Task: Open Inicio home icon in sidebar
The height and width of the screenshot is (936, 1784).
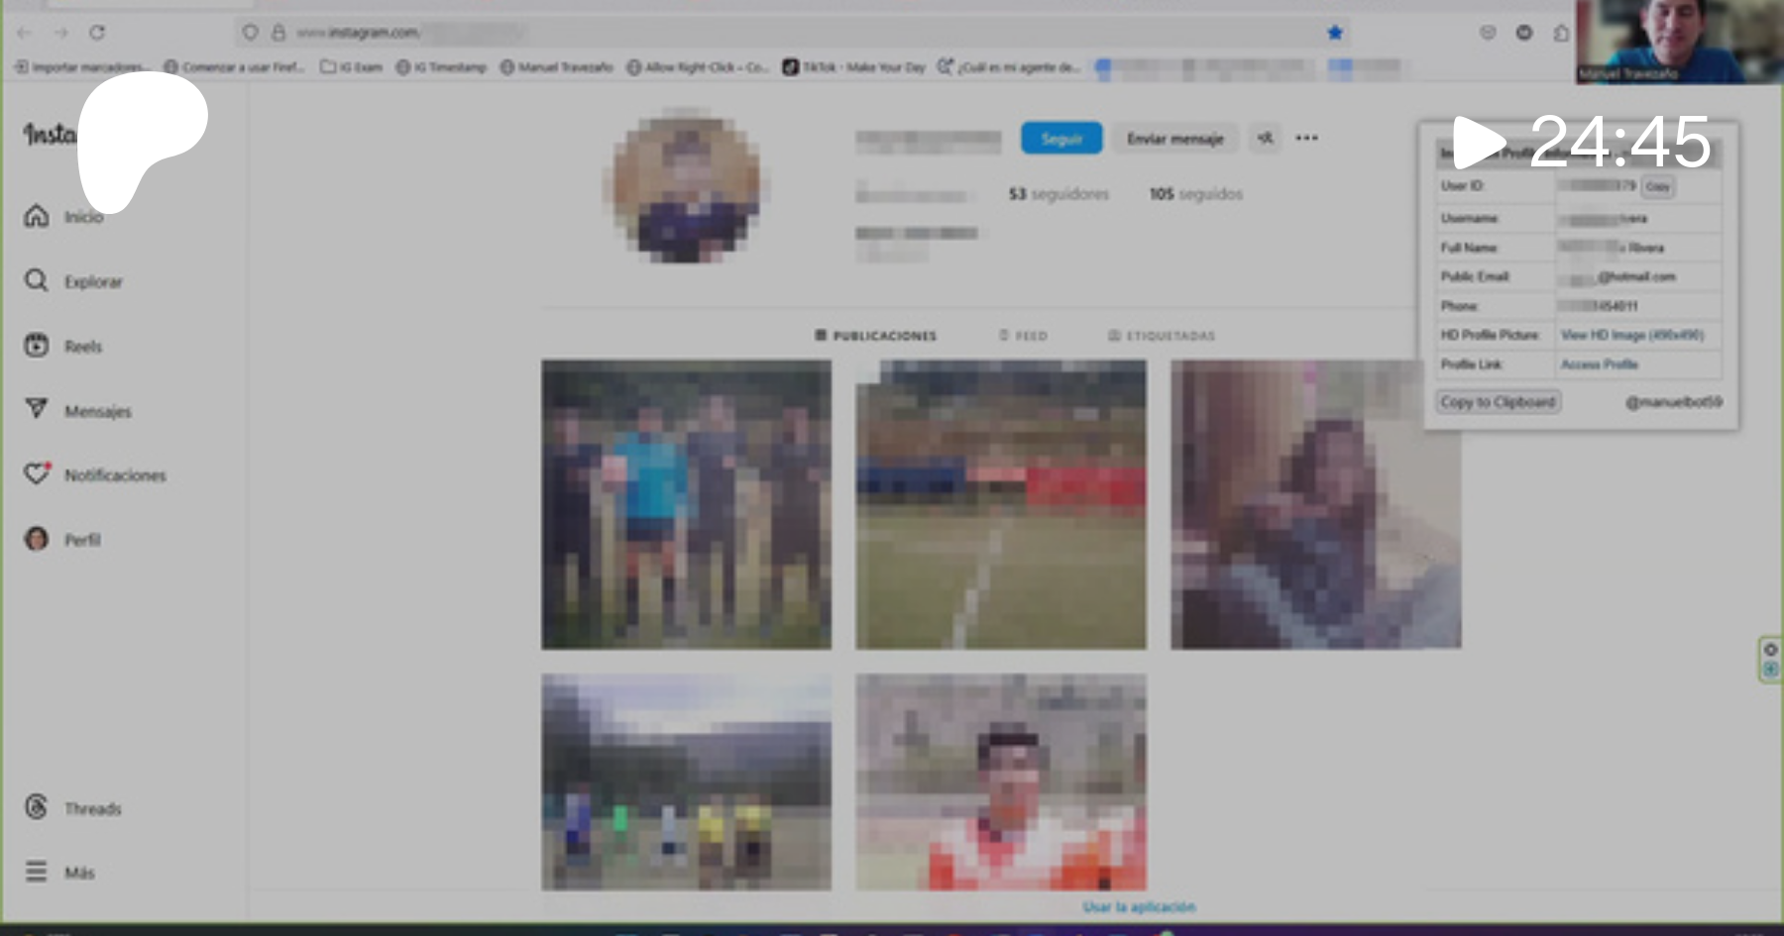Action: point(37,216)
